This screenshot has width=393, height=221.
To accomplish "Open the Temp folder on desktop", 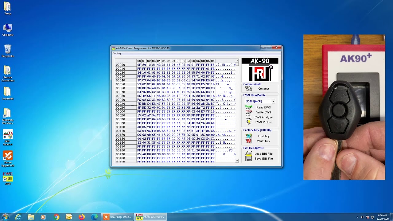I will tap(8, 9).
